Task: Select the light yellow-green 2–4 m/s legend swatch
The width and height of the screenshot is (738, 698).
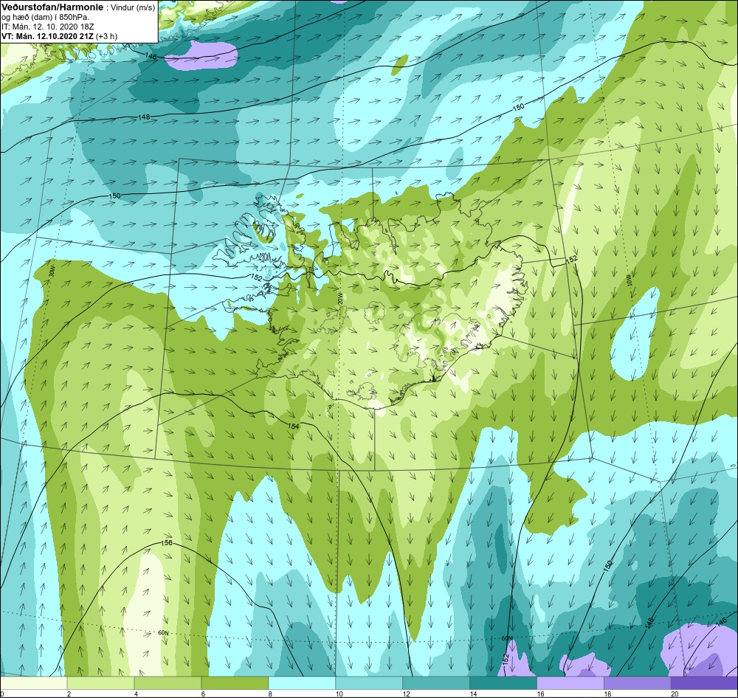Action: click(x=100, y=683)
